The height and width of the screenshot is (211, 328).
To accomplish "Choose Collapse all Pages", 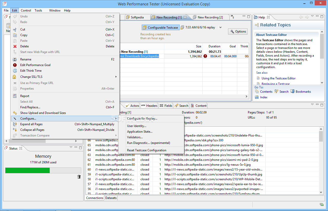I will [65, 130].
